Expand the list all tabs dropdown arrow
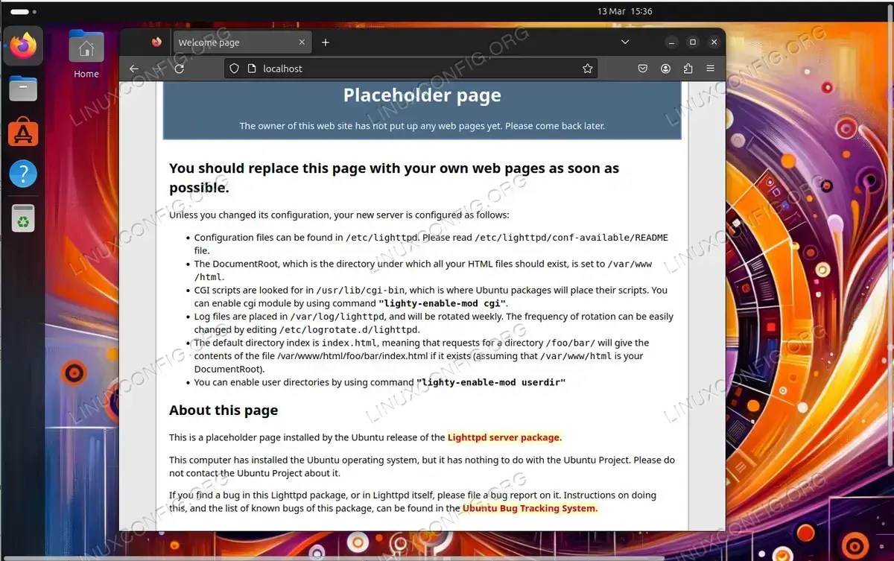The image size is (894, 561). coord(624,42)
